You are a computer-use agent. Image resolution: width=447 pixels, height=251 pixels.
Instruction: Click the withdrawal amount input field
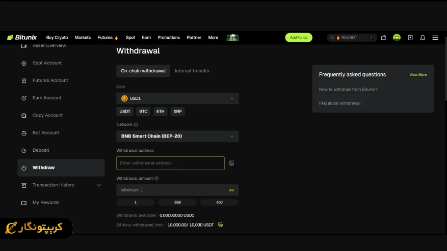(x=177, y=190)
